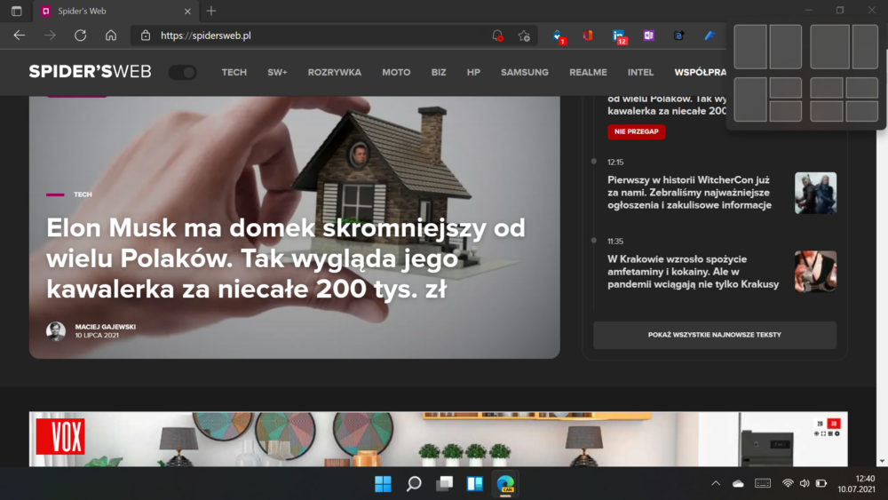Open the Wi-Fi network tray icon
This screenshot has height=500, width=888.
788,484
